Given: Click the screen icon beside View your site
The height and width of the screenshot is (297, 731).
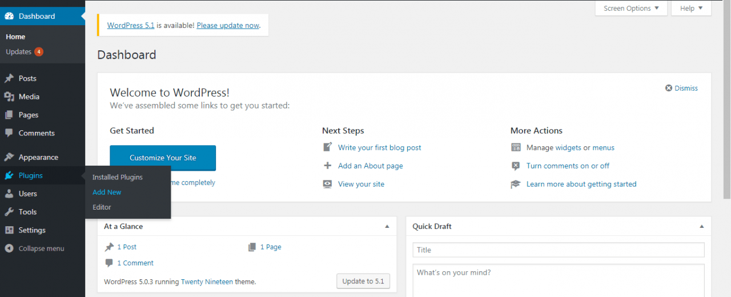Looking at the screenshot, I should click(327, 184).
